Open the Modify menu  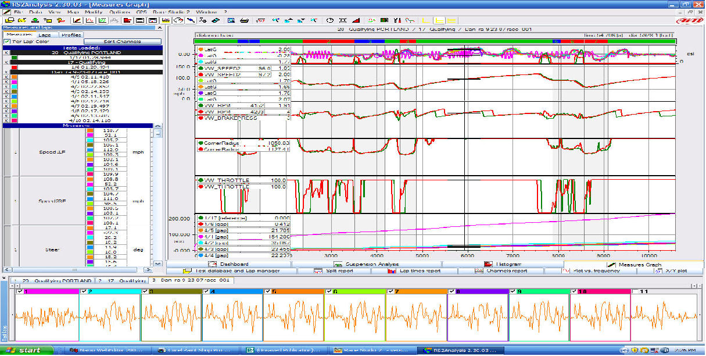[94, 12]
